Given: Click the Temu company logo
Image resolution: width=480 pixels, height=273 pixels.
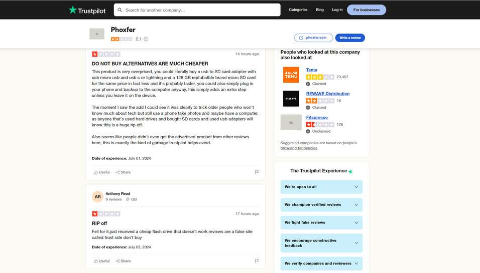Looking at the screenshot, I should pos(291,75).
